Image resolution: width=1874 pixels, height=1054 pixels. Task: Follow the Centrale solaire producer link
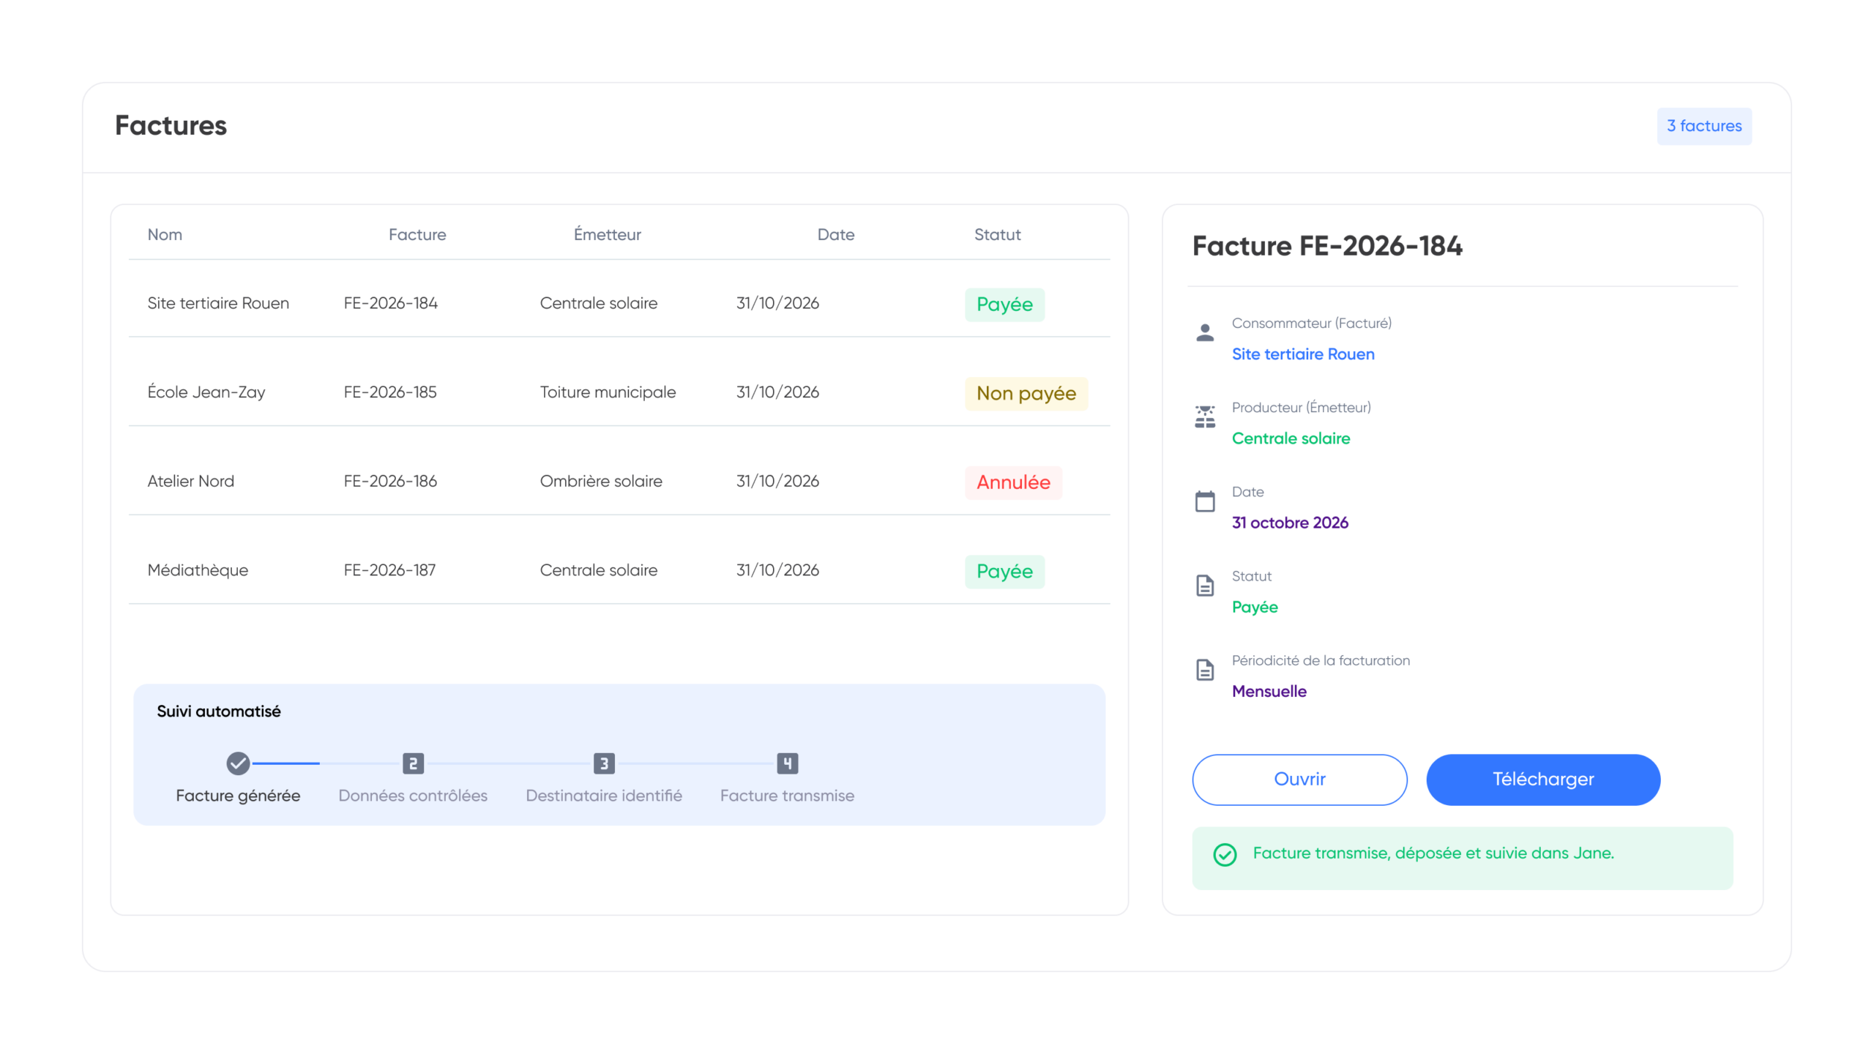click(x=1291, y=438)
